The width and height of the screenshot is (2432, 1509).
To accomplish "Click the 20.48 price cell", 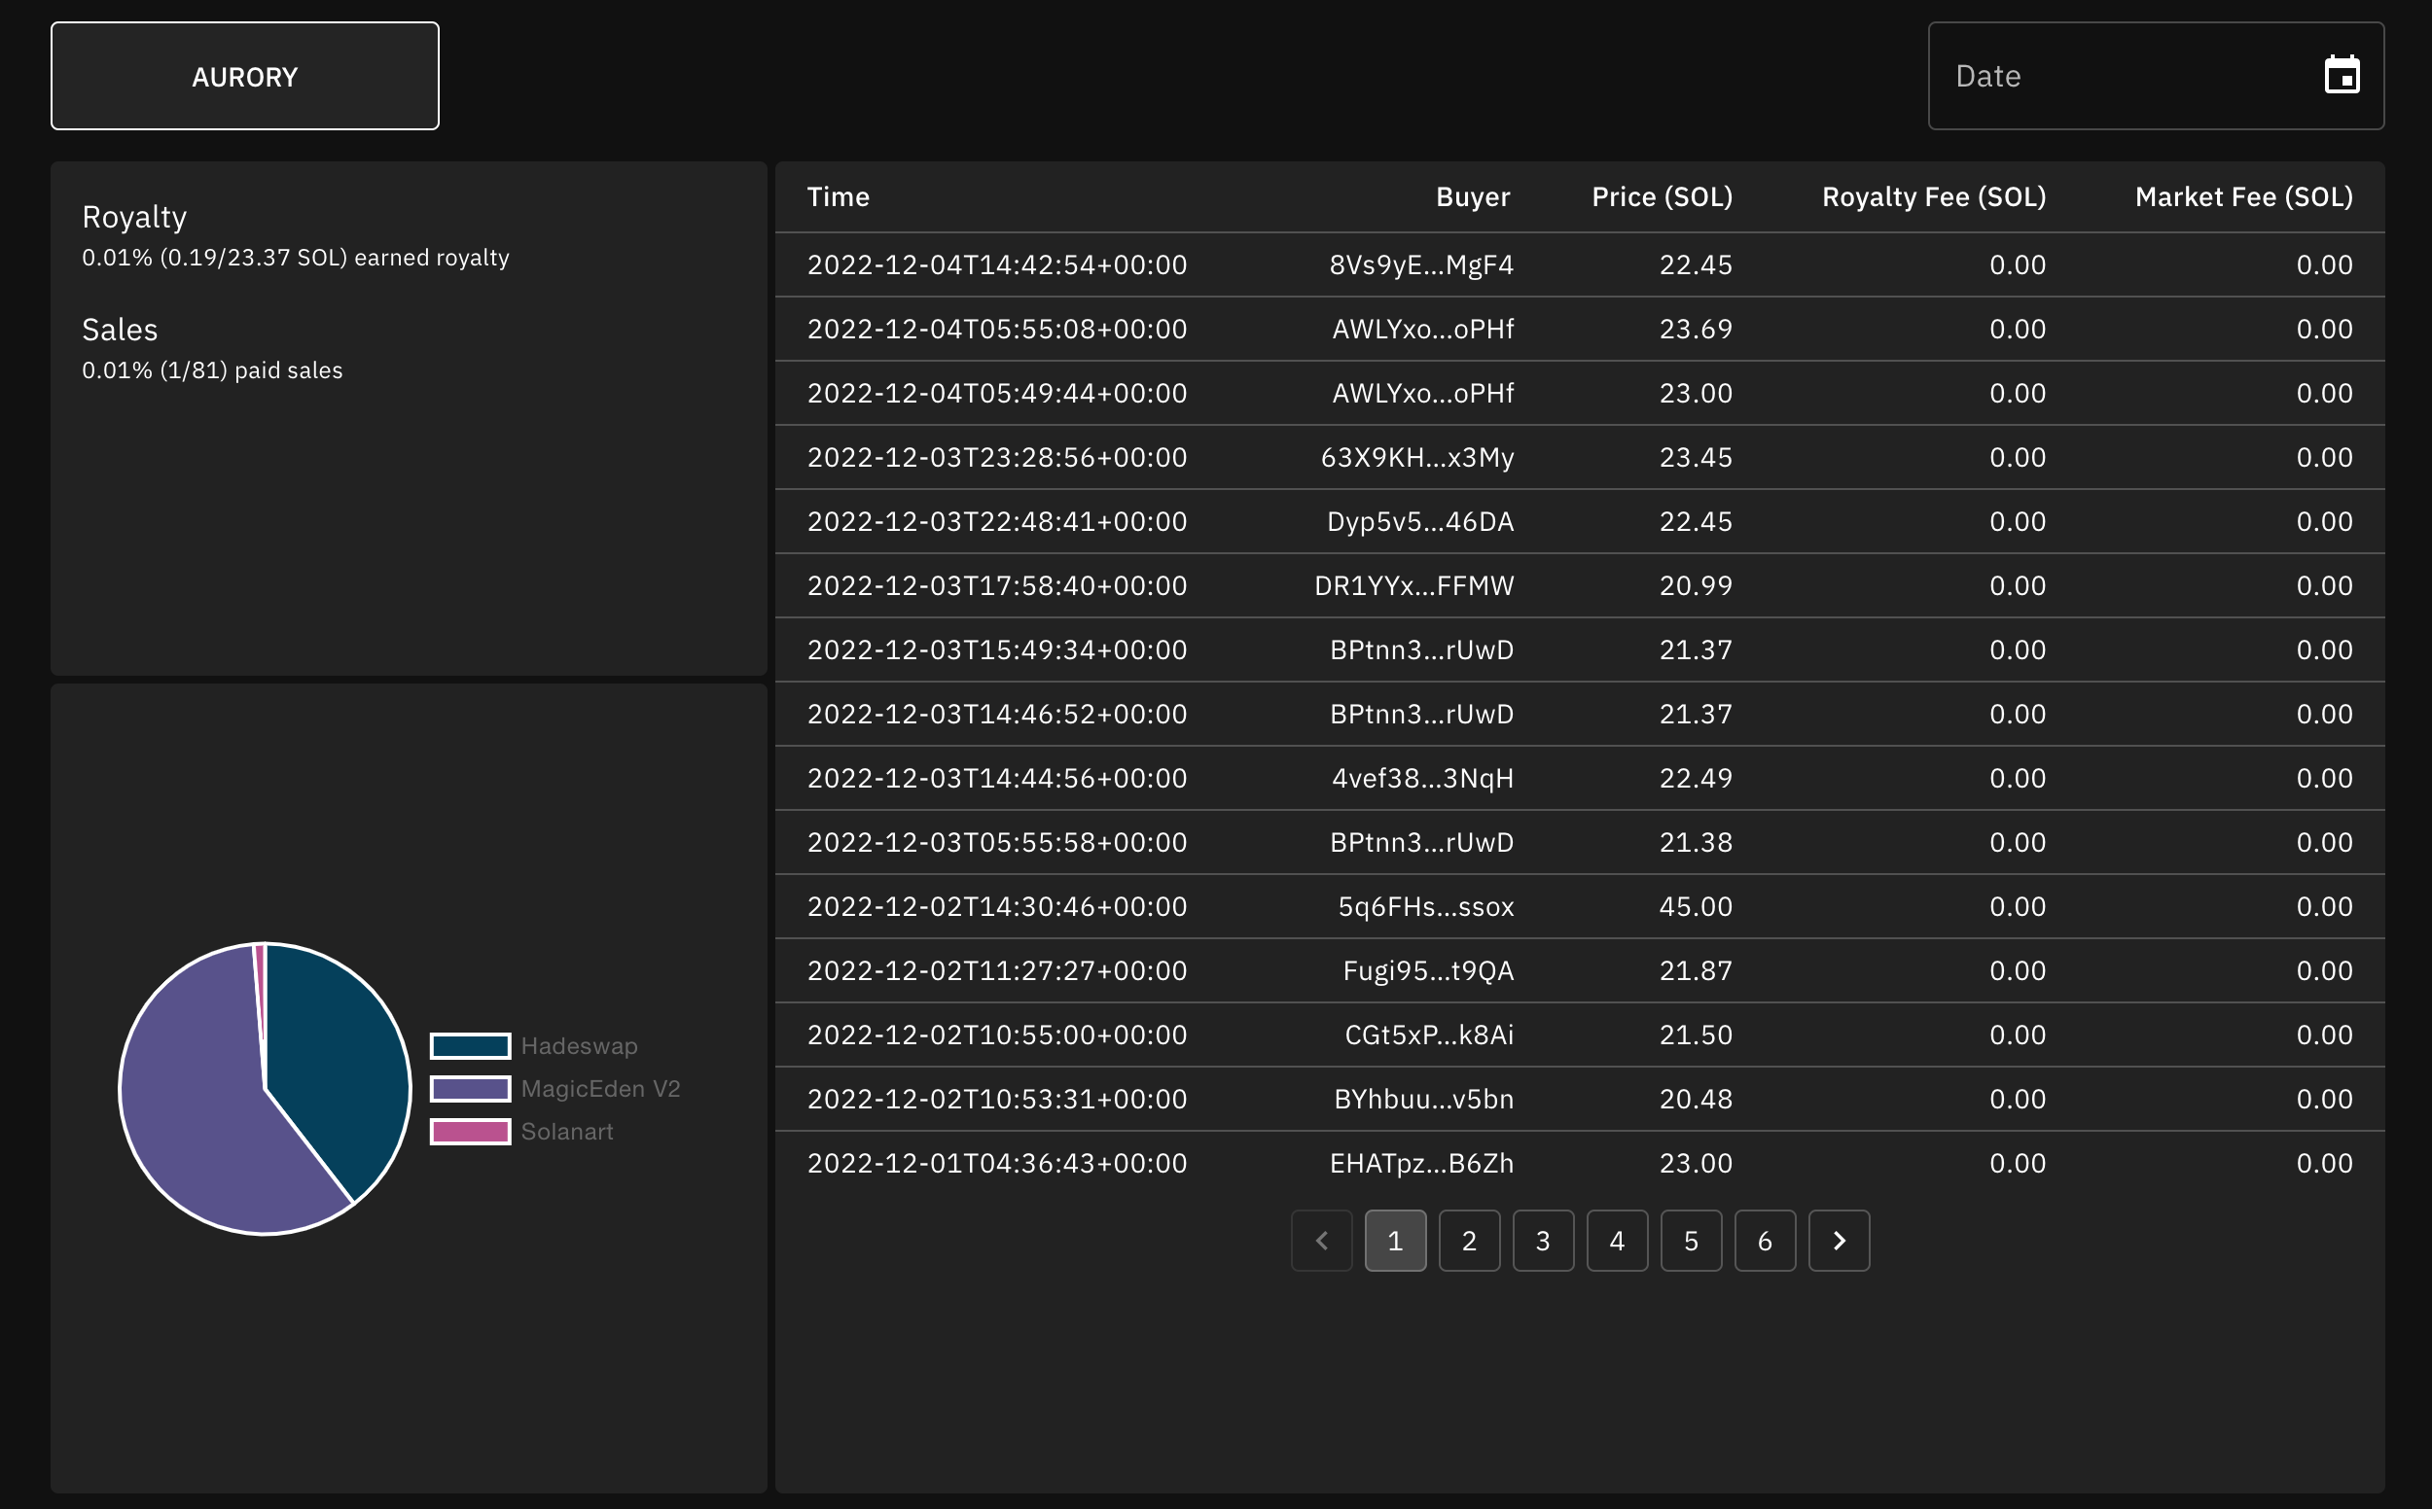I will coord(1697,1099).
